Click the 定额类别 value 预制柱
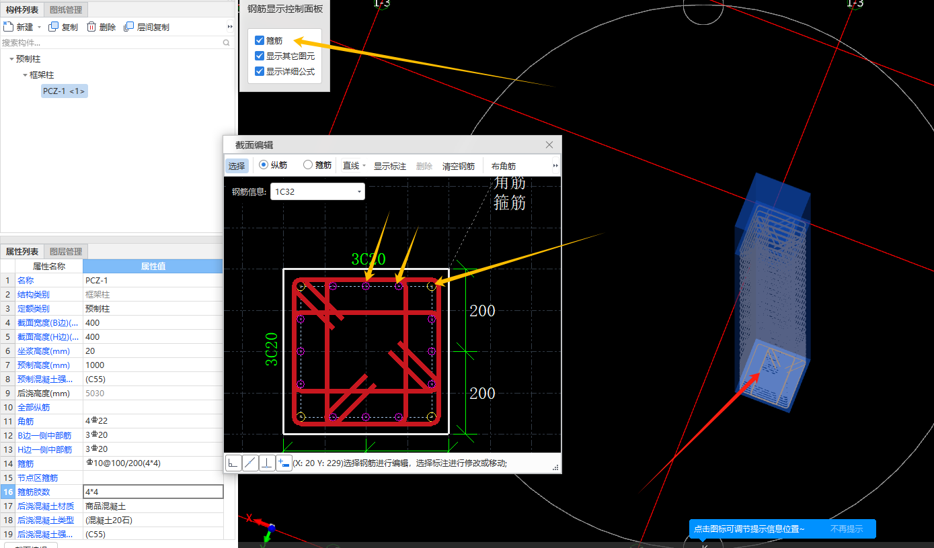Viewport: 934px width, 548px height. (153, 308)
